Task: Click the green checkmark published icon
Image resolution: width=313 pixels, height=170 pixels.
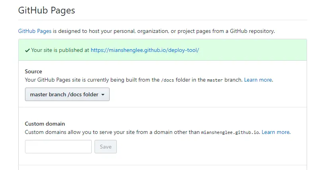Action: 27,50
